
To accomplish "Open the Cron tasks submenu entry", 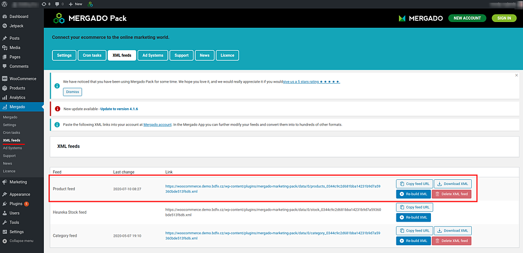I will coord(12,133).
